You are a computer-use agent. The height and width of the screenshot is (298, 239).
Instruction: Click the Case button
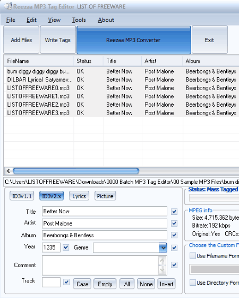click(82, 284)
